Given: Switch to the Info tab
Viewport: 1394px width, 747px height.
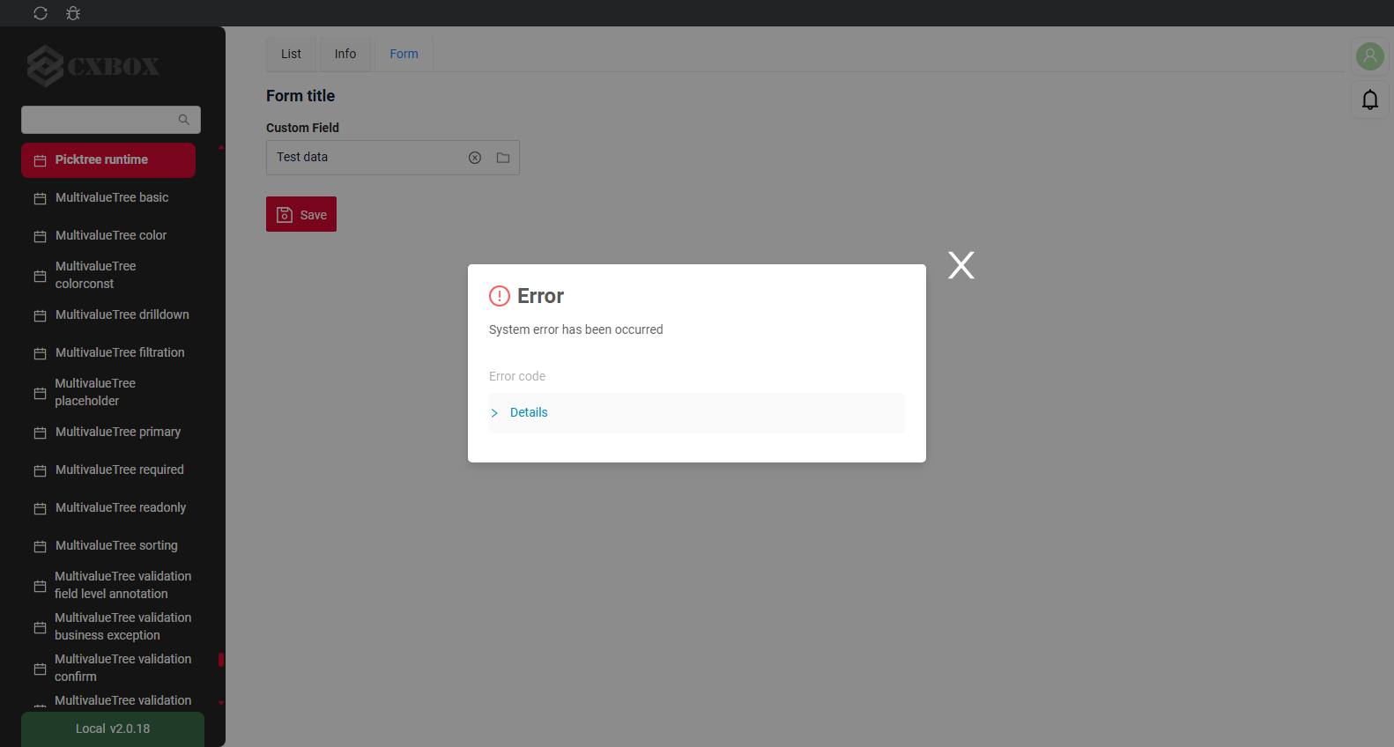Looking at the screenshot, I should (x=345, y=54).
